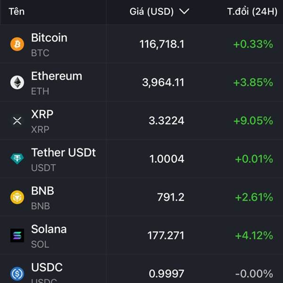Sort by Giá (USD) column header
Image resolution: width=283 pixels, height=283 pixels.
click(x=151, y=11)
